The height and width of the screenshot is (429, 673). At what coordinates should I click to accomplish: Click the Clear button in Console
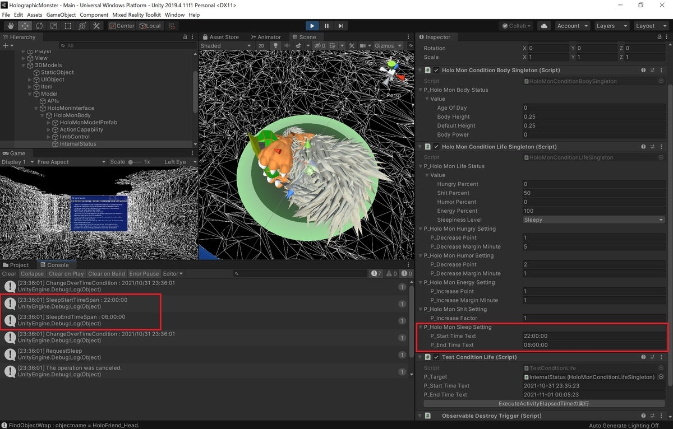(x=9, y=274)
